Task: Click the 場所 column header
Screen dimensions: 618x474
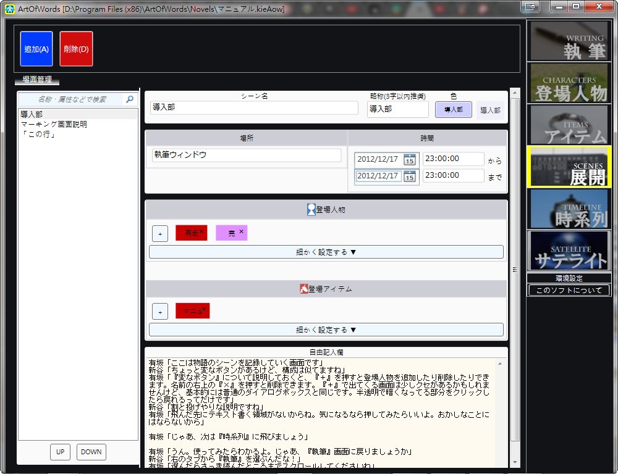Action: (247, 138)
